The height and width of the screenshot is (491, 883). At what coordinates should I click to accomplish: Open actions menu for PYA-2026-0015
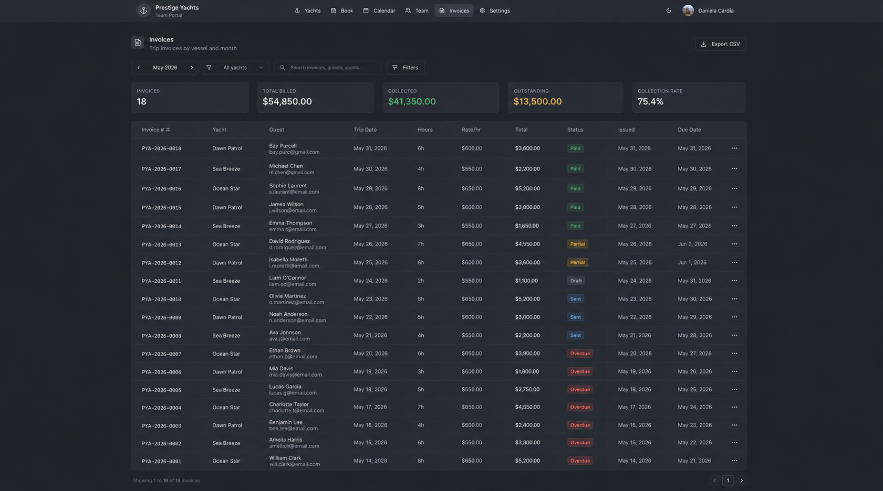pyautogui.click(x=734, y=207)
